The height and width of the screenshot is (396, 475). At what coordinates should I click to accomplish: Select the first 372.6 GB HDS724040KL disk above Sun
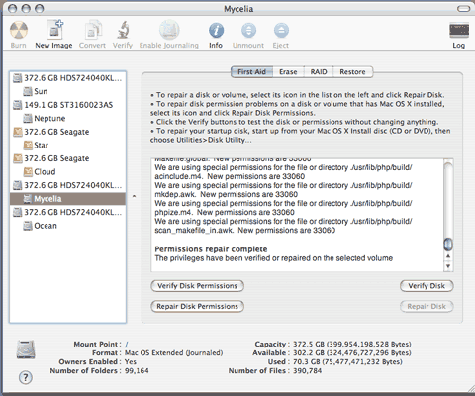click(67, 78)
